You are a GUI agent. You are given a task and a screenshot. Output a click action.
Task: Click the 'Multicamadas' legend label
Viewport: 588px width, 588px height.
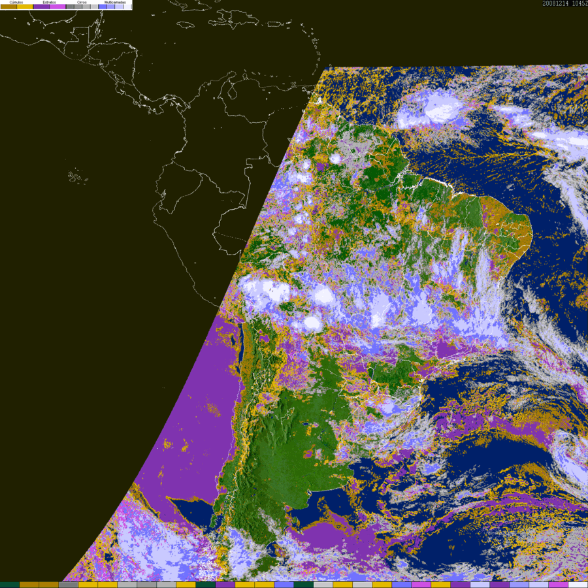coord(115,2)
